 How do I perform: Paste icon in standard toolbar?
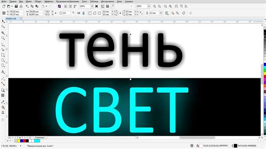(37, 6)
